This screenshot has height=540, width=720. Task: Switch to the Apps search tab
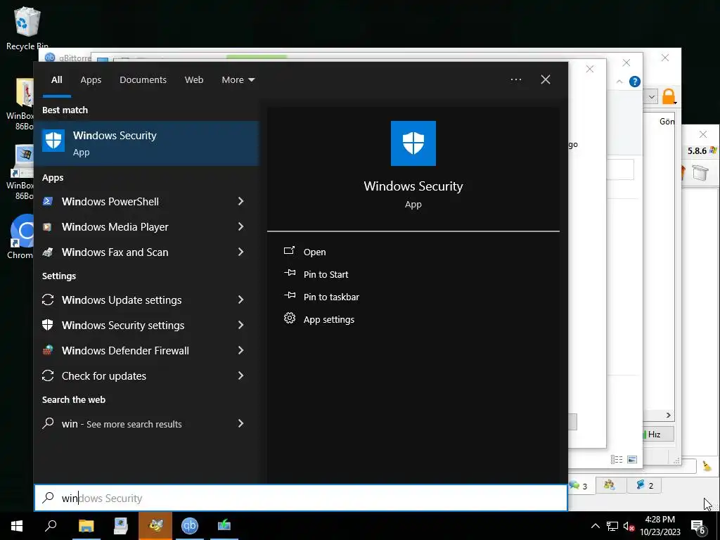(91, 80)
